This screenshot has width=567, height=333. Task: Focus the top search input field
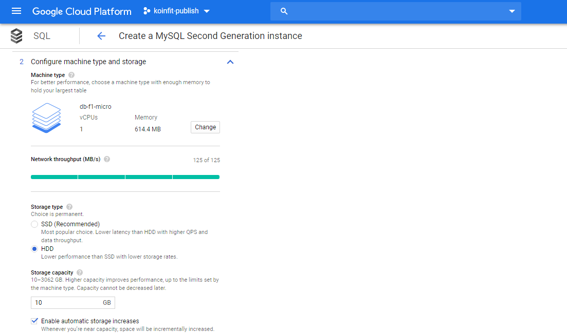click(396, 11)
